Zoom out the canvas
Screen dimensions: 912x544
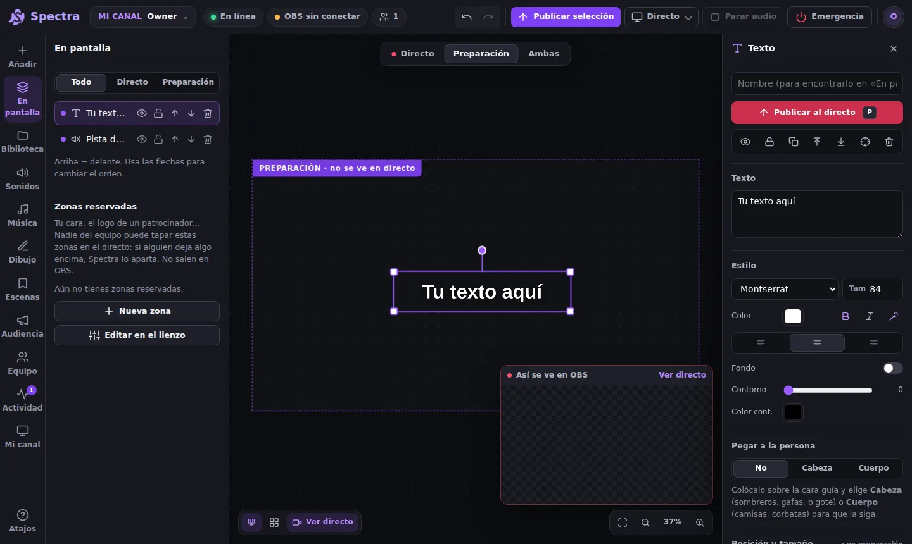[645, 522]
